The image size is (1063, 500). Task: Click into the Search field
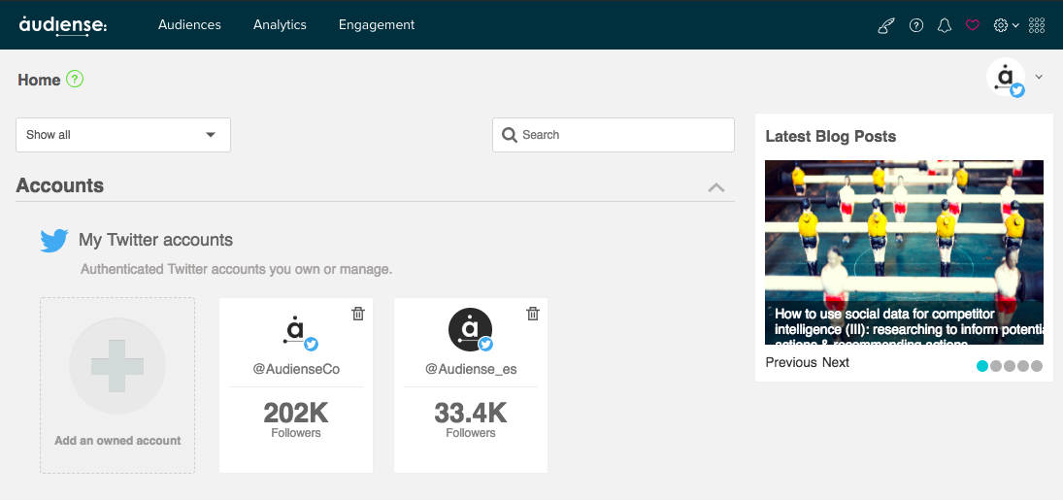click(x=614, y=135)
